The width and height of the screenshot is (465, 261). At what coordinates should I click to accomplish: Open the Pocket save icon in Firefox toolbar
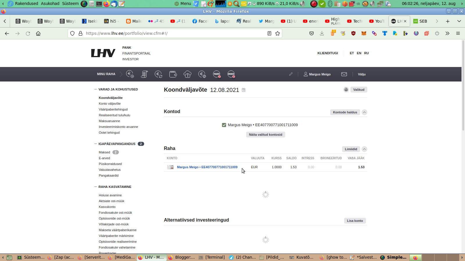pos(312,33)
